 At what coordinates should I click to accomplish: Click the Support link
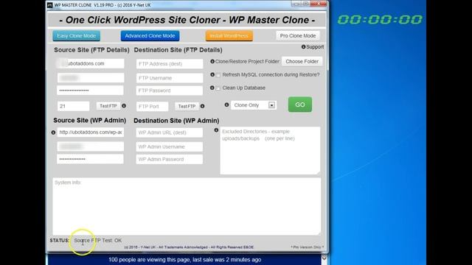coord(315,47)
